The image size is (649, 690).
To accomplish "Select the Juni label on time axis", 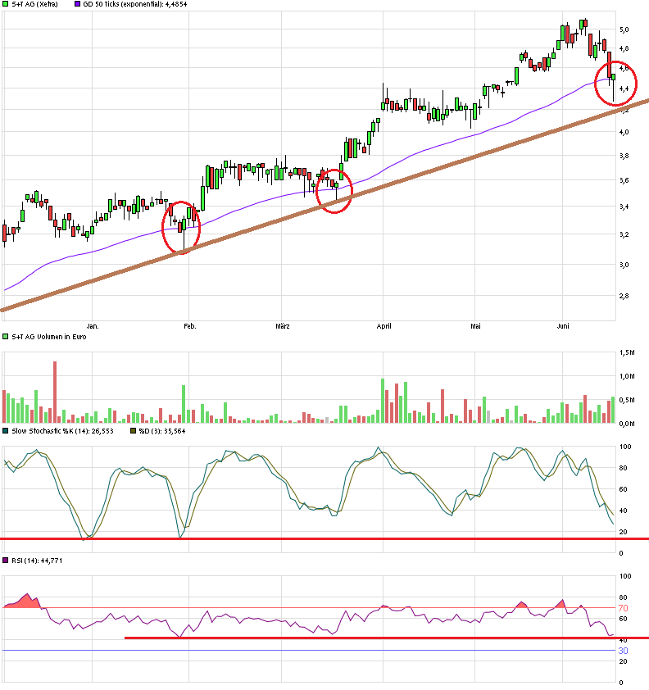I will (x=565, y=325).
